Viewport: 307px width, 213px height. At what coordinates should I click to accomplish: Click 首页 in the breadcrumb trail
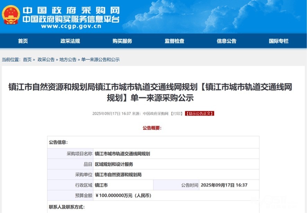click(x=27, y=60)
